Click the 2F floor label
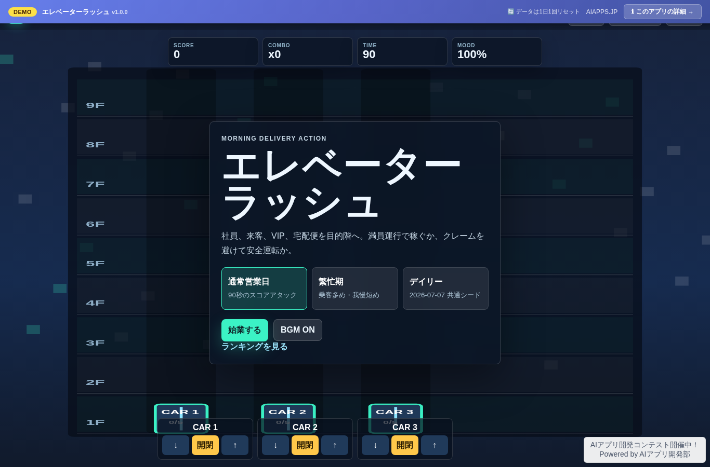Viewport: 710px width, 467px height. [95, 382]
